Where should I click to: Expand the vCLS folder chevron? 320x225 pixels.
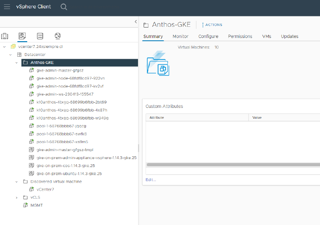click(16, 197)
